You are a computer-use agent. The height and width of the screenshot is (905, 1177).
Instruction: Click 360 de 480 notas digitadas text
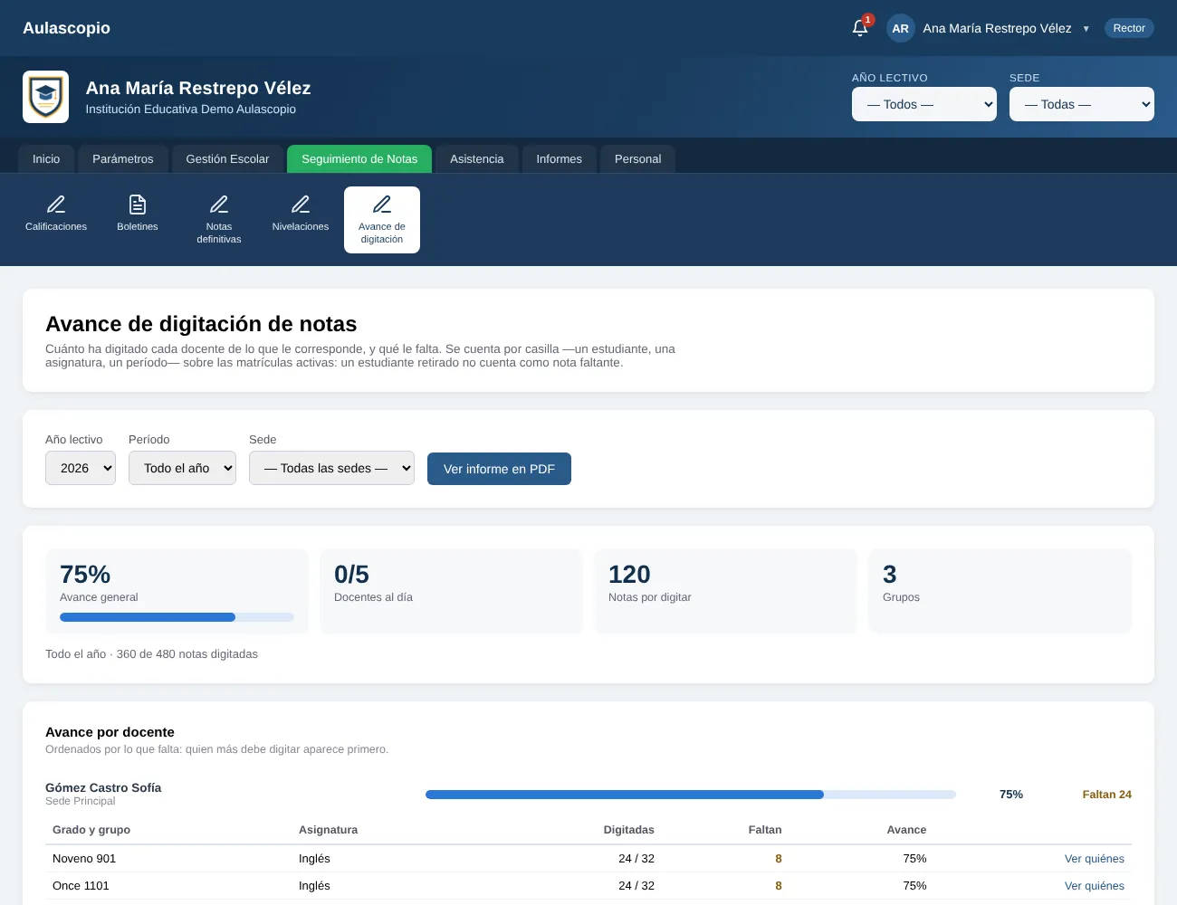tap(187, 654)
